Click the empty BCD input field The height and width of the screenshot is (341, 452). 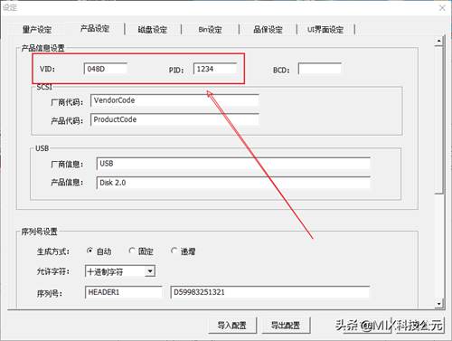click(320, 69)
